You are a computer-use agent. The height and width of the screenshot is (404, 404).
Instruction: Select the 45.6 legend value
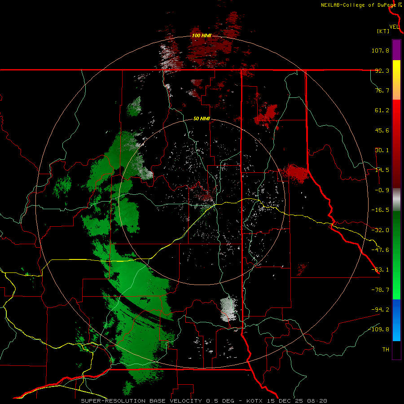(382, 130)
